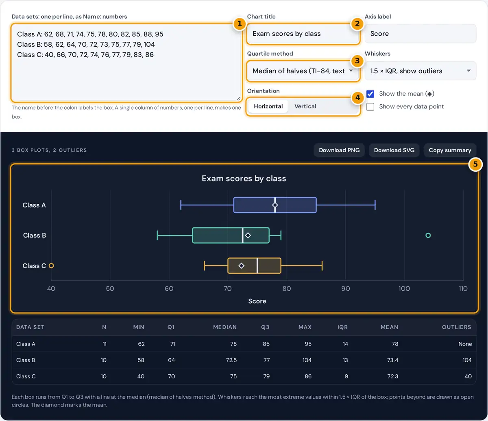Viewport: 488px width, 421px height.
Task: Open the Whiskers dropdown
Action: (420, 71)
